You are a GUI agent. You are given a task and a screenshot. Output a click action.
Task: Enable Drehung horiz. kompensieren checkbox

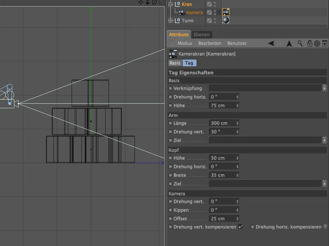[325, 227]
